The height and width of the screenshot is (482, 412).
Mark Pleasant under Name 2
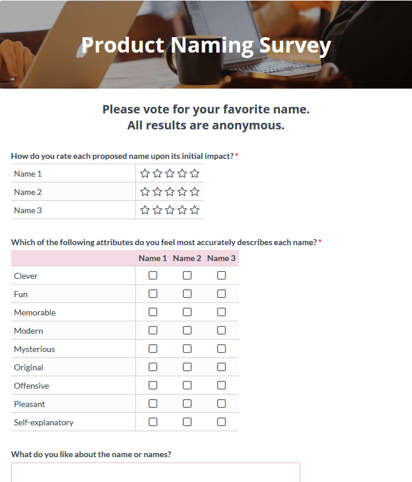[187, 403]
